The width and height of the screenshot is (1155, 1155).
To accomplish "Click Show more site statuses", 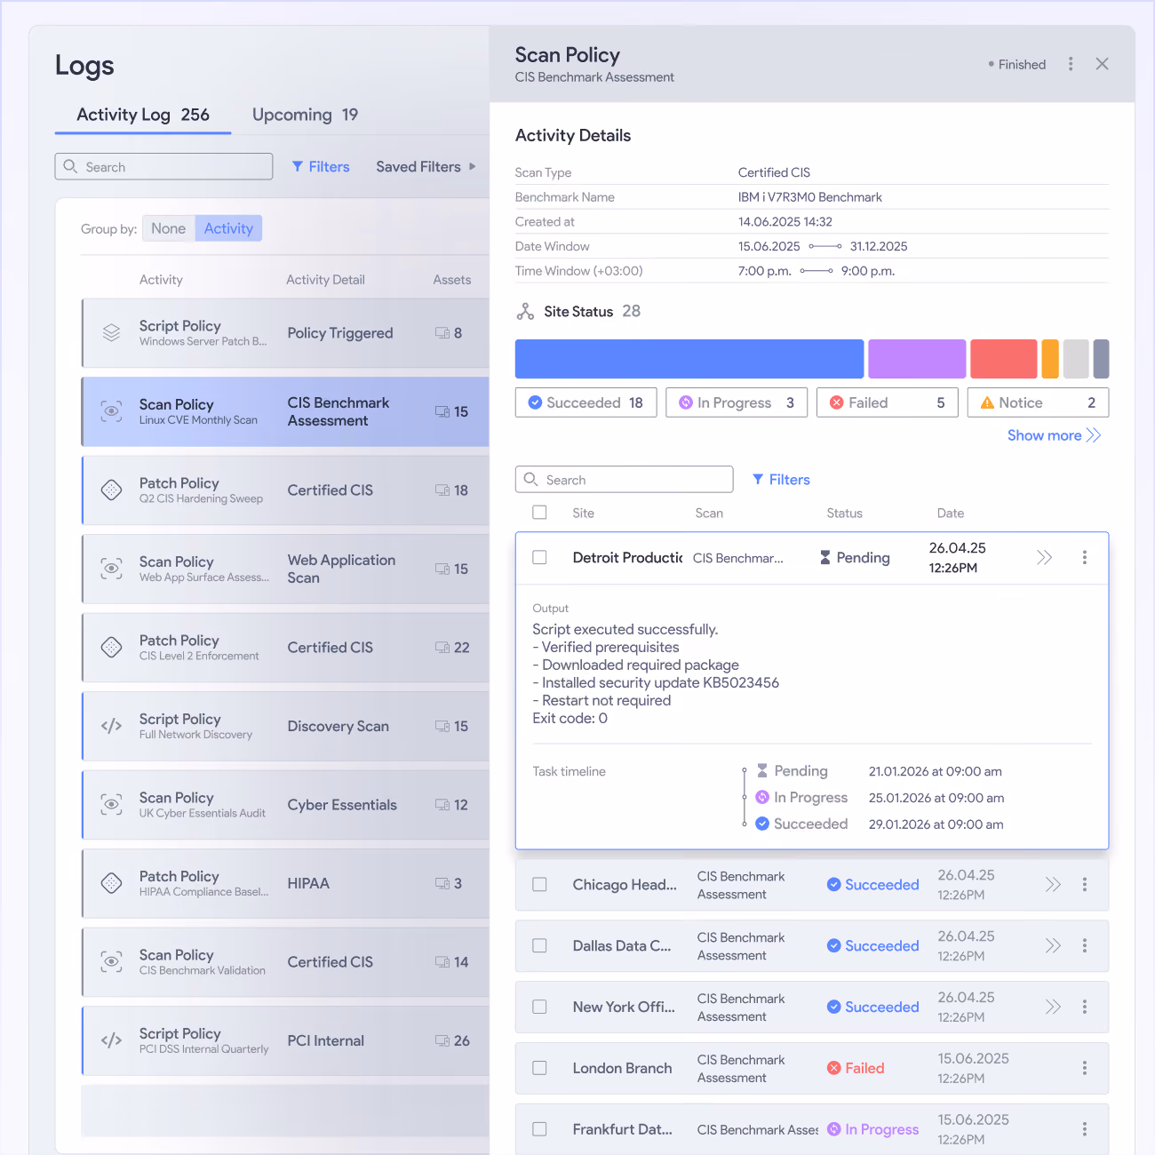I will pos(1054,435).
